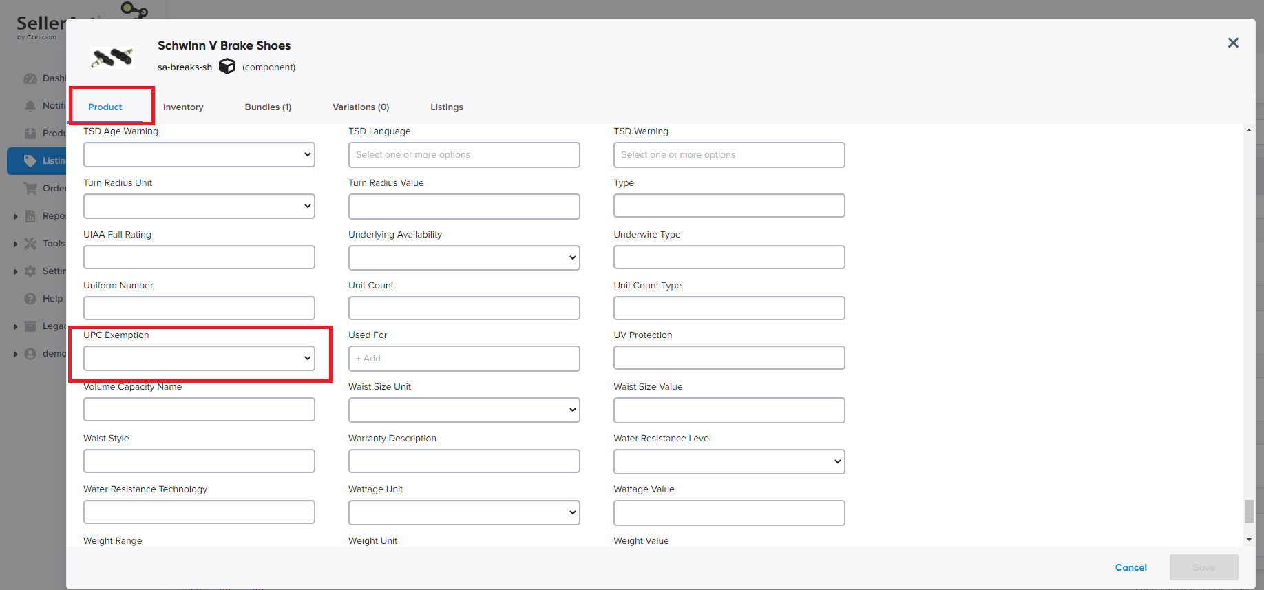The height and width of the screenshot is (590, 1264).
Task: Close the product dialog with X
Action: click(x=1233, y=43)
